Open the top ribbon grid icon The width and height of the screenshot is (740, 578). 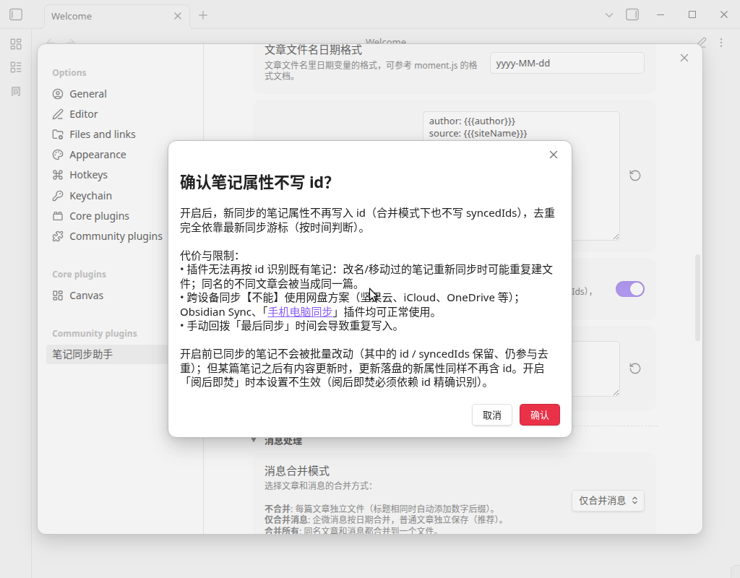click(x=16, y=44)
